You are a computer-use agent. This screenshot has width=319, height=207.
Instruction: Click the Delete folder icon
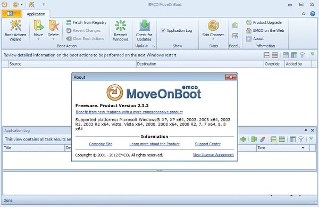(x=54, y=26)
